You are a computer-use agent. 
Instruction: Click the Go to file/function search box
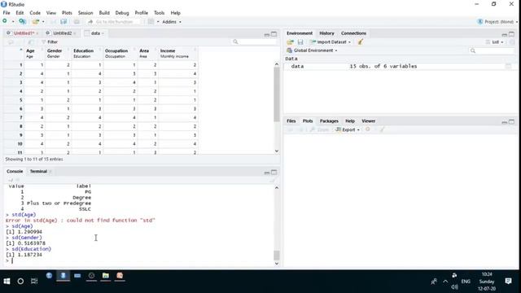tap(115, 22)
